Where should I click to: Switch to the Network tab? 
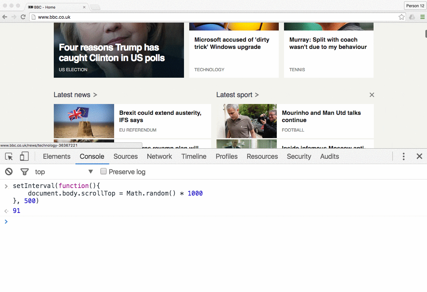pos(159,156)
